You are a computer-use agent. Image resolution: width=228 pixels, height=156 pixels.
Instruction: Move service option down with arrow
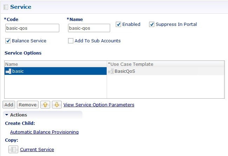point(57,105)
